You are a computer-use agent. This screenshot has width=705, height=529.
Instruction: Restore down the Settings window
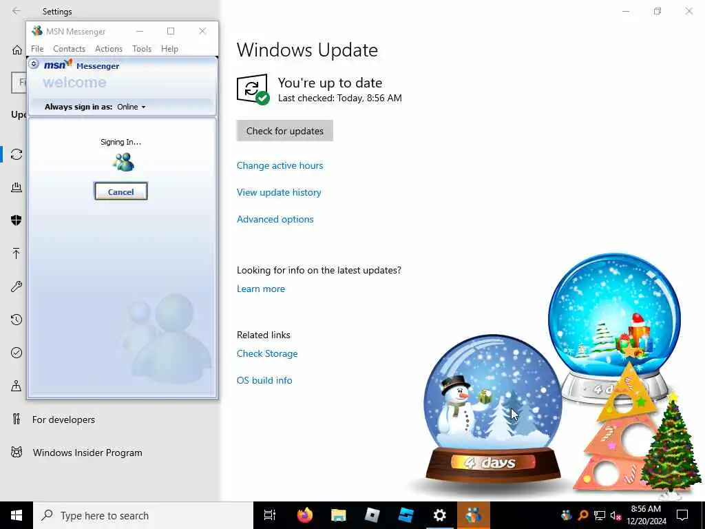point(657,11)
